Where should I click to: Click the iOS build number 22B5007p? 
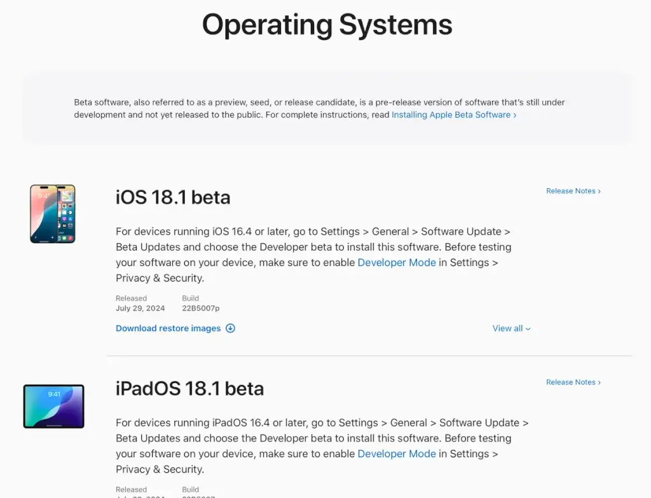pyautogui.click(x=201, y=308)
